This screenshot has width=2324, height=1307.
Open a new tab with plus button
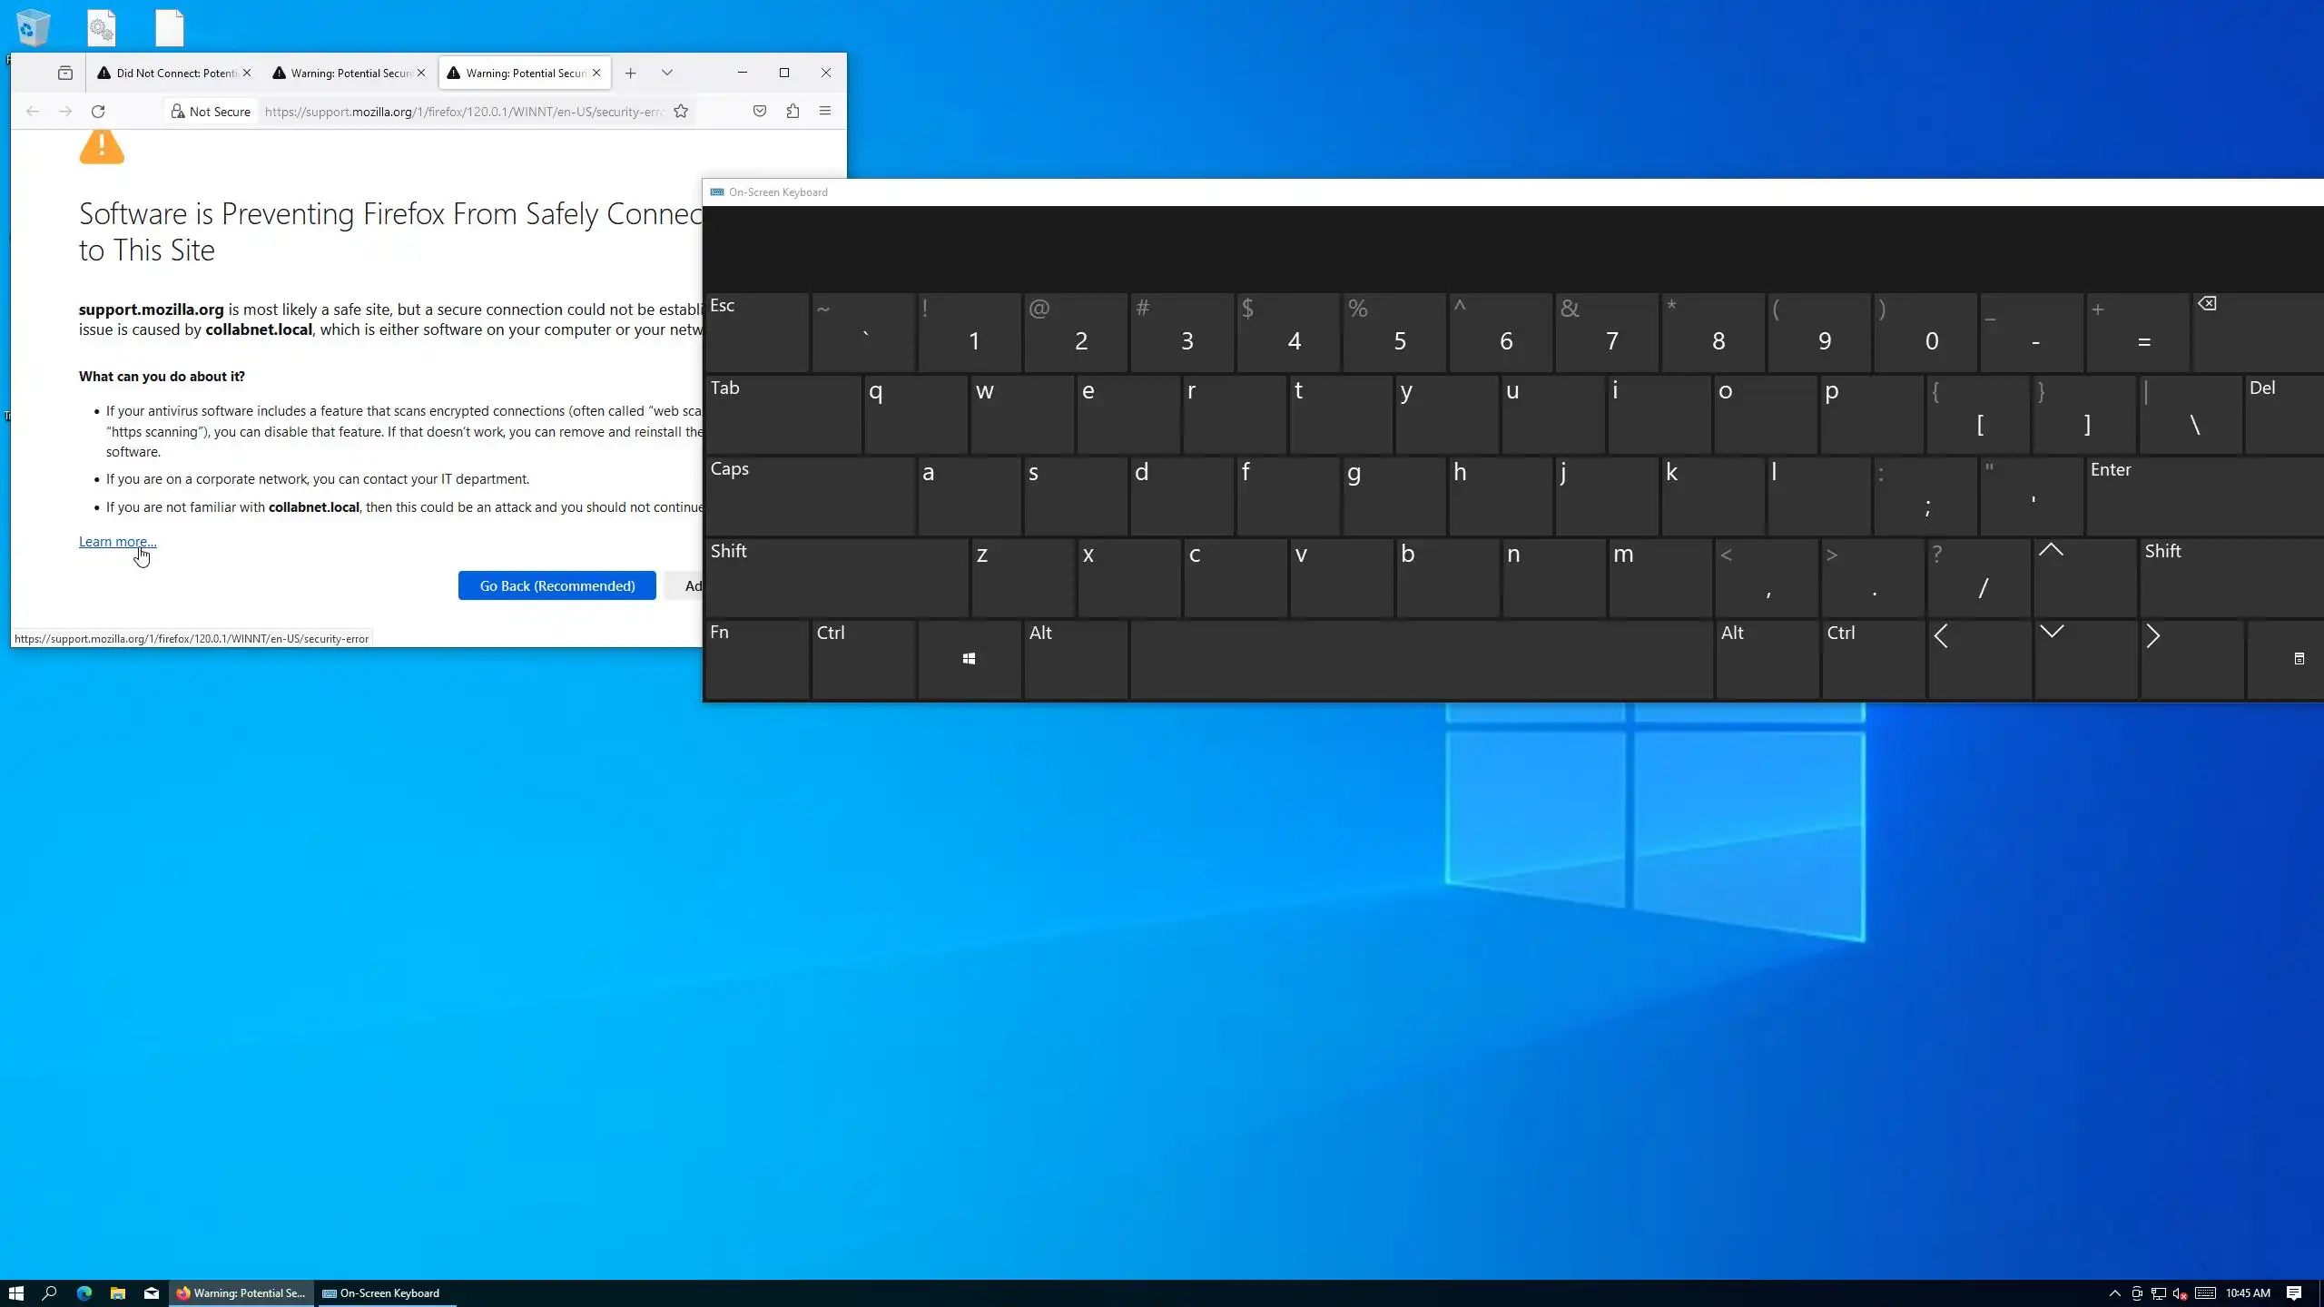(631, 73)
